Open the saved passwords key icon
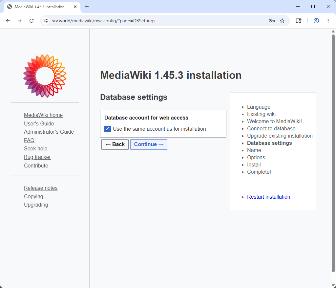Screen dimensions: 336x288 [271, 21]
